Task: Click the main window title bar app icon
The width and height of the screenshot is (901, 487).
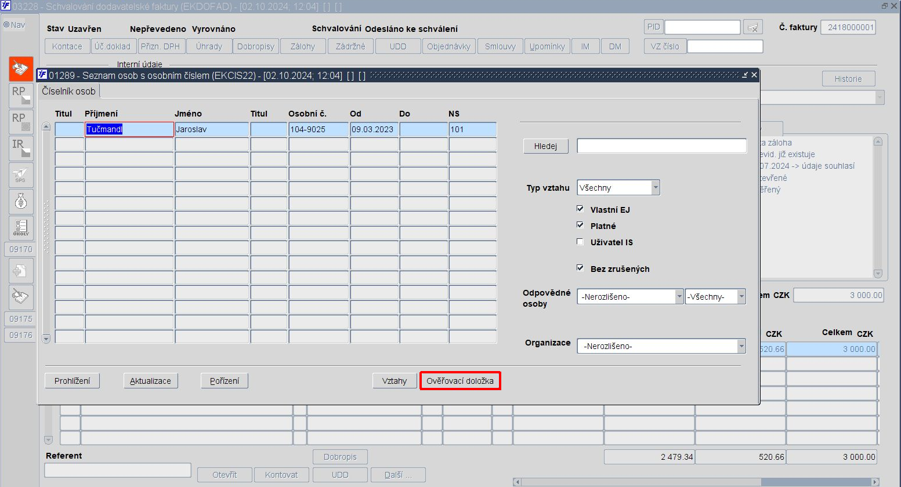Action: pos(5,6)
